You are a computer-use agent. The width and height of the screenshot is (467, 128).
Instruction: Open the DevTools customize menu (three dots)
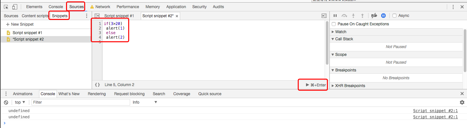pyautogui.click(x=453, y=7)
